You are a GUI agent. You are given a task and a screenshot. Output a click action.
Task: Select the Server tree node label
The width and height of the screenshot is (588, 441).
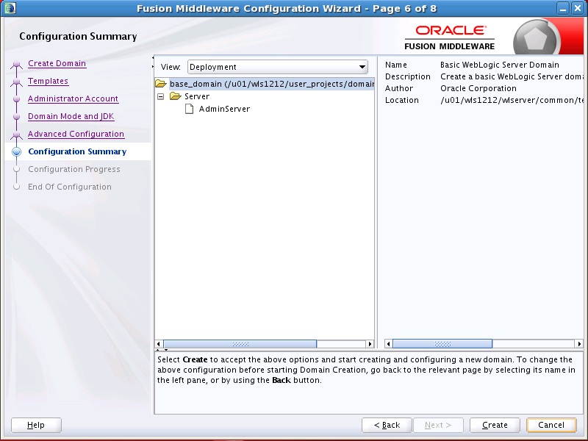(x=197, y=96)
